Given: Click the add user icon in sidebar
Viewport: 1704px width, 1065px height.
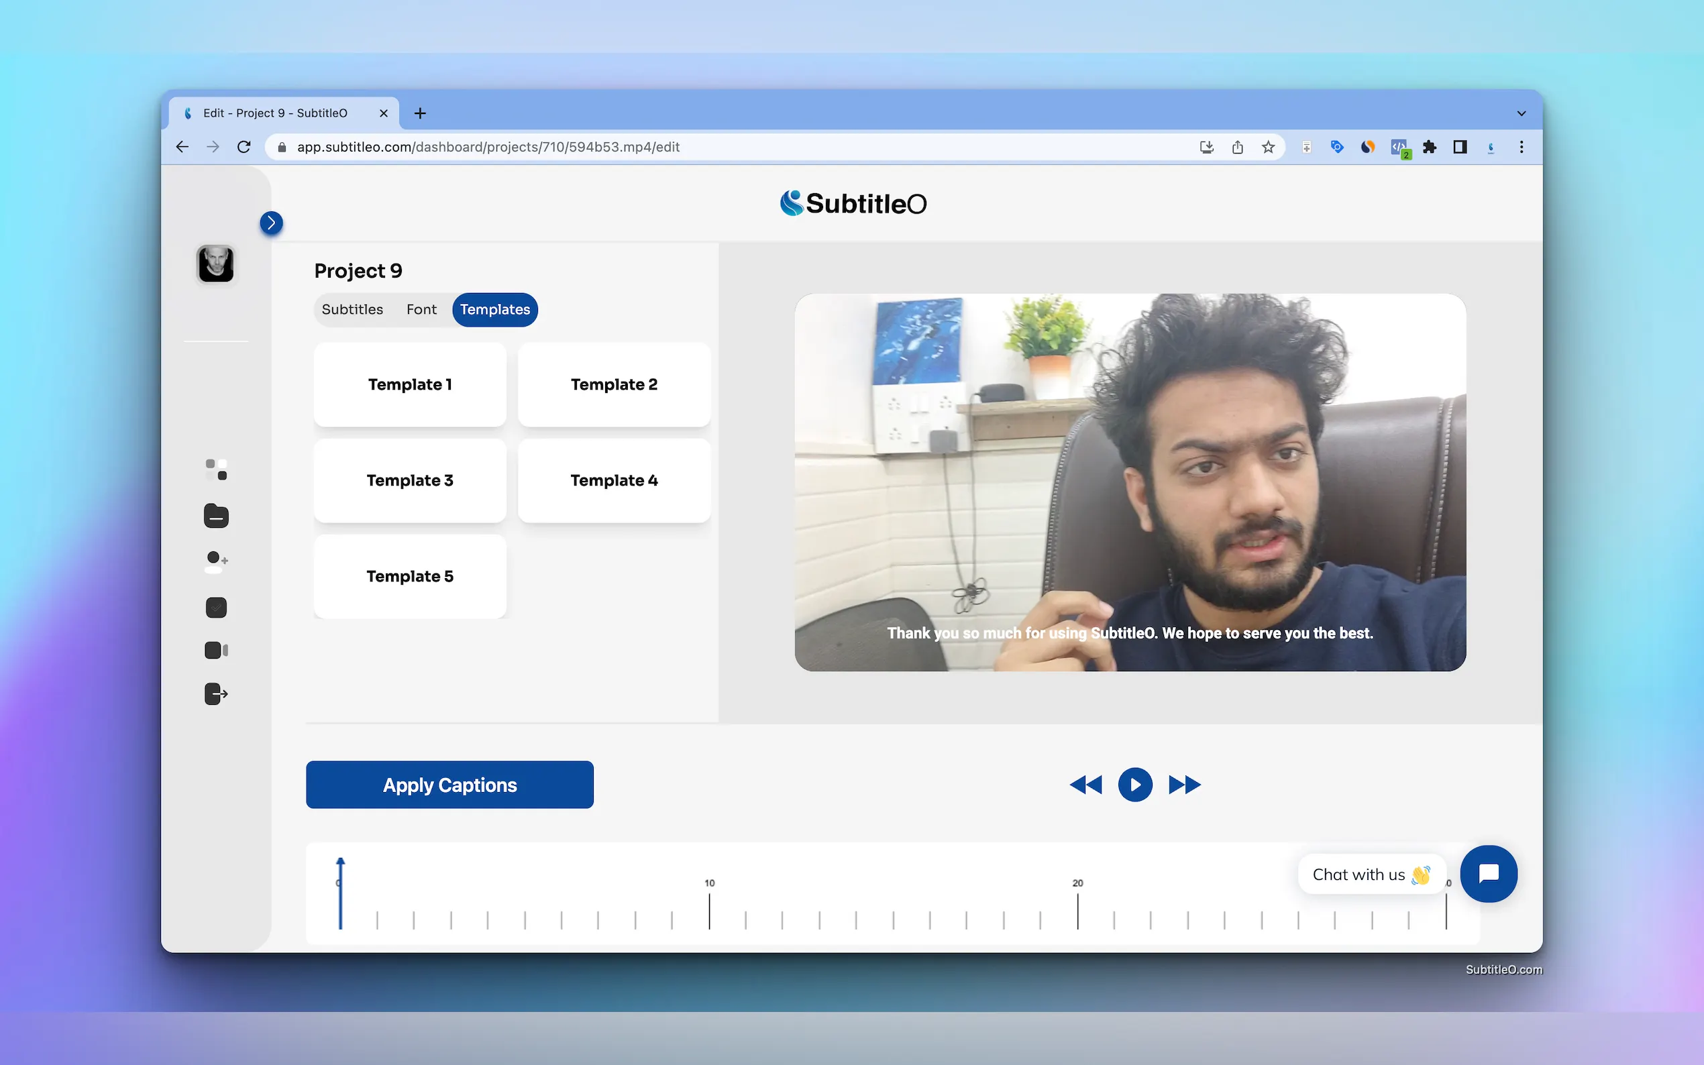Looking at the screenshot, I should pos(216,561).
